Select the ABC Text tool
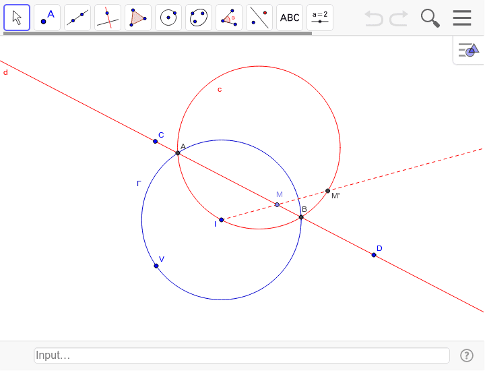Viewport: 485px width, 371px height. coord(290,18)
